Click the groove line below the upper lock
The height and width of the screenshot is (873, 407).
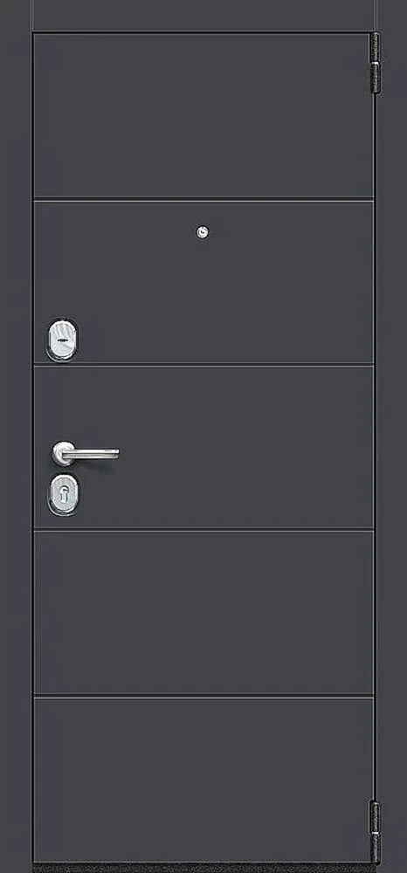click(x=203, y=364)
